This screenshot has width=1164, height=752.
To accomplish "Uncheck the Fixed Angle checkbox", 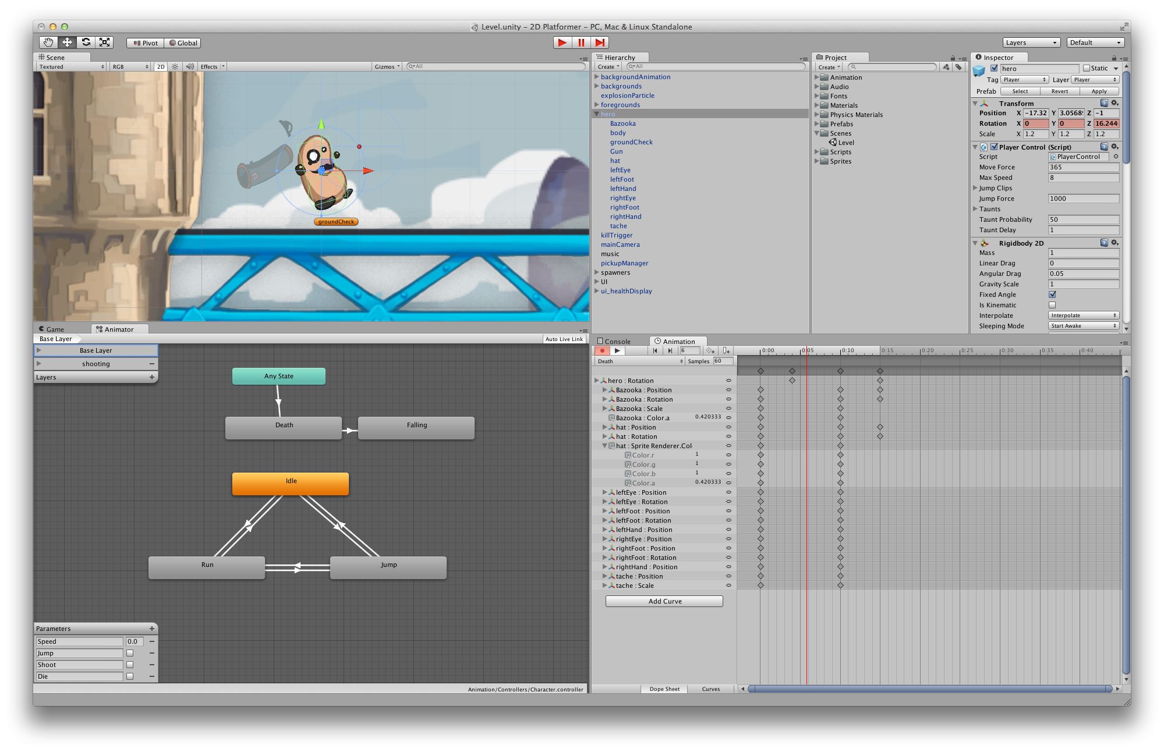I will (1052, 295).
